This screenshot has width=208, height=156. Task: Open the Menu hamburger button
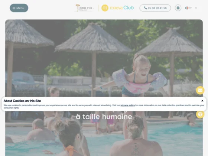[19, 8]
